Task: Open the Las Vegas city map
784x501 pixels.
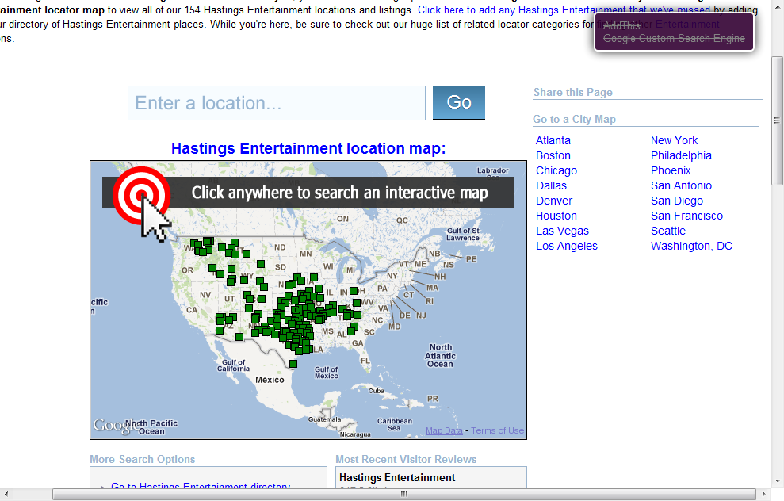Action: point(562,231)
